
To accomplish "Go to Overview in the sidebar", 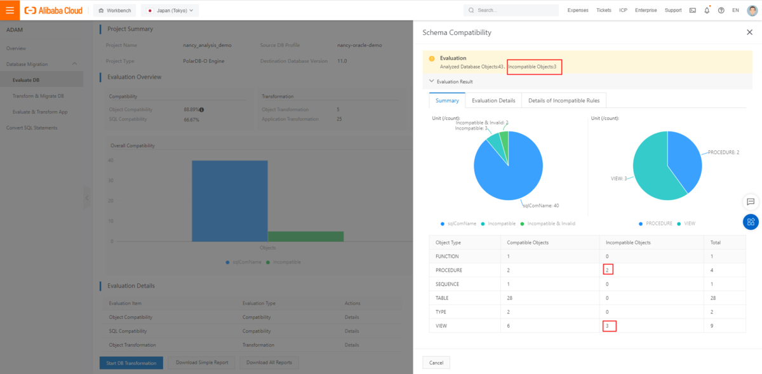I will pos(16,48).
